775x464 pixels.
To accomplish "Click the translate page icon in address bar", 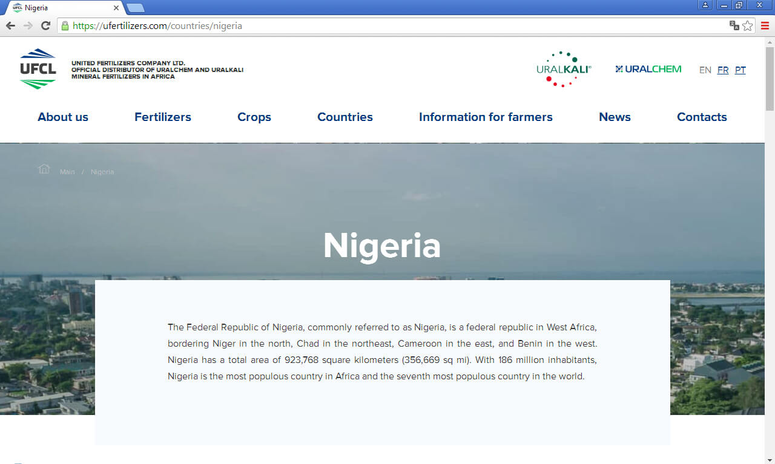I will pos(734,25).
